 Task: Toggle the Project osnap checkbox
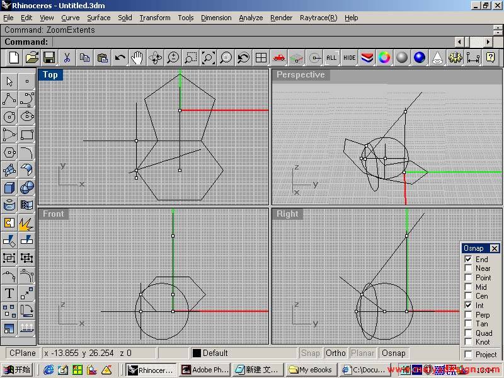coord(468,355)
